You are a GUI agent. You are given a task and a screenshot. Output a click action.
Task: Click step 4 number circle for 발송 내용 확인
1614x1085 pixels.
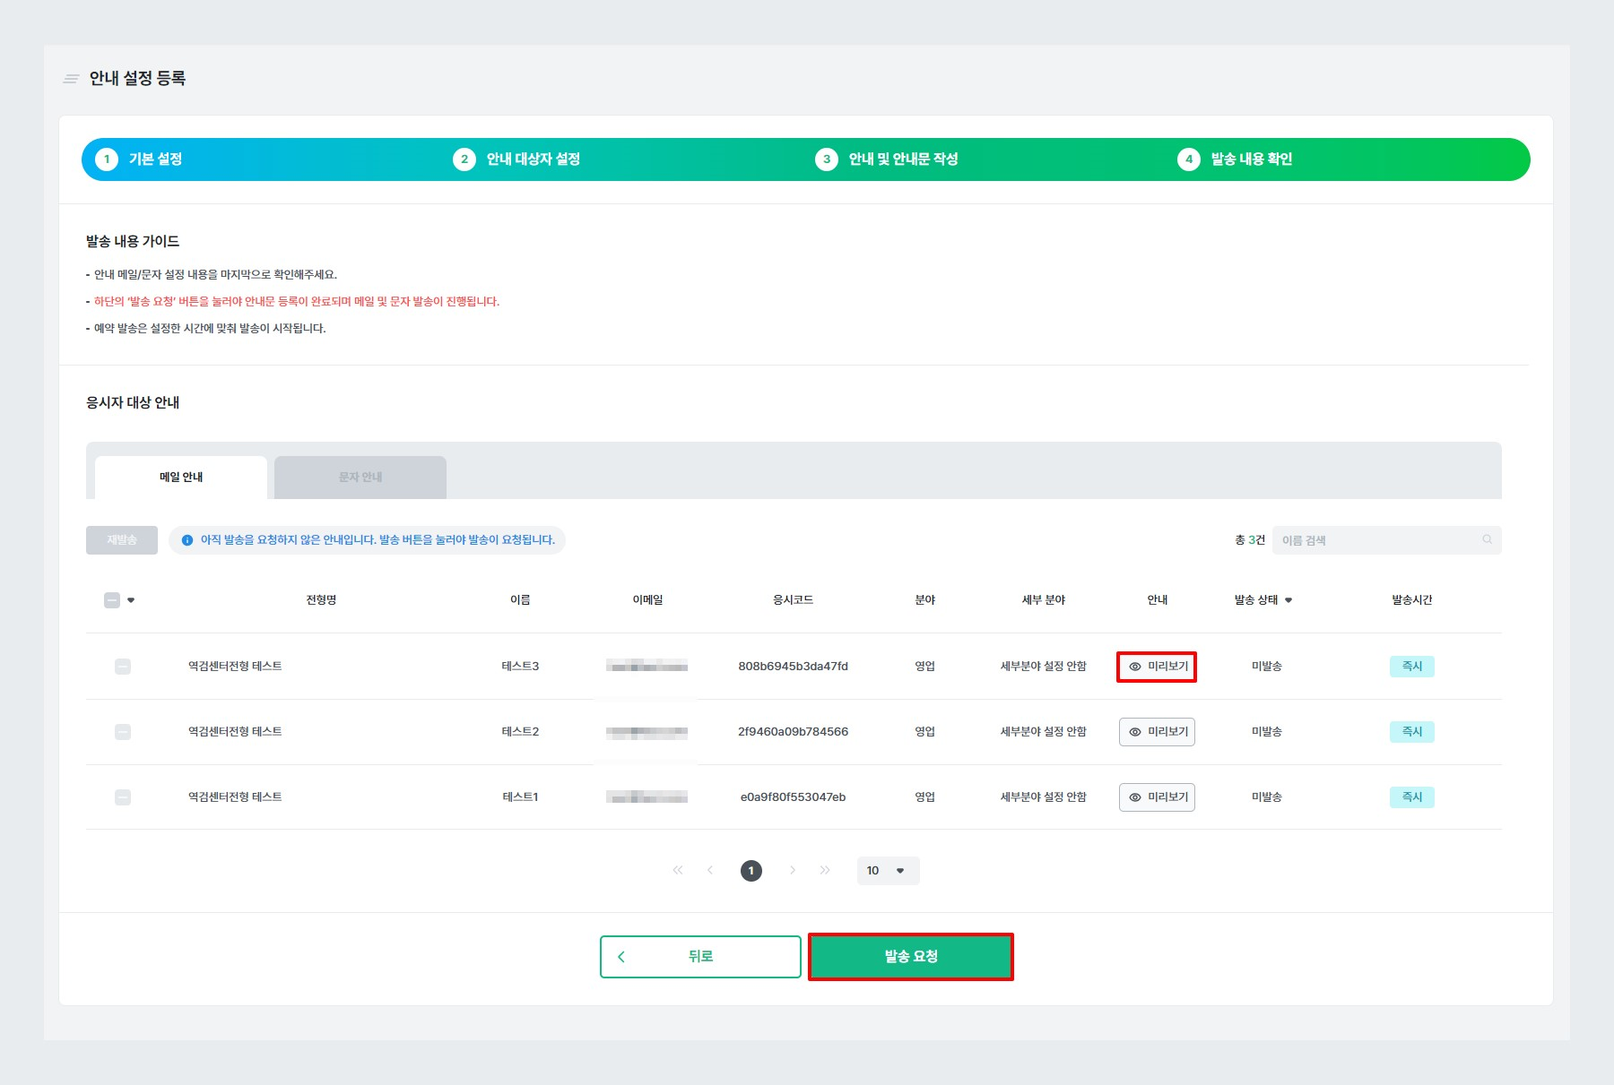[1188, 159]
